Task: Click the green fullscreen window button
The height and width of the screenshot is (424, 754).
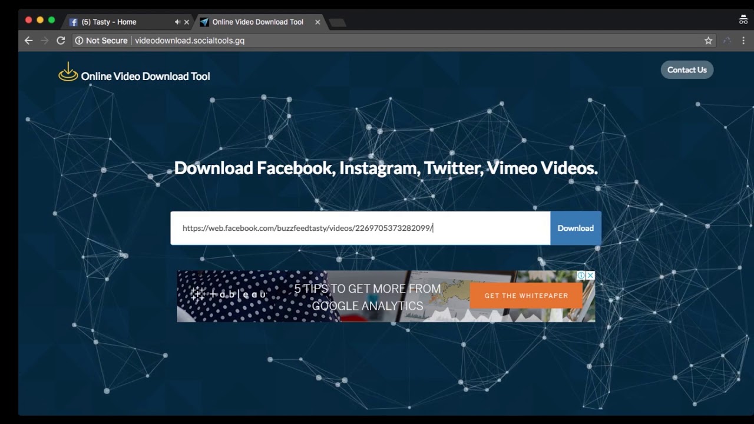Action: (52, 20)
